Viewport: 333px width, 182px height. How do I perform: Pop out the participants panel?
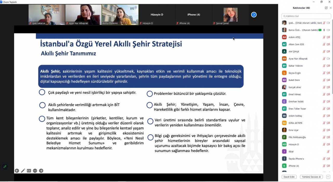(x=326, y=8)
